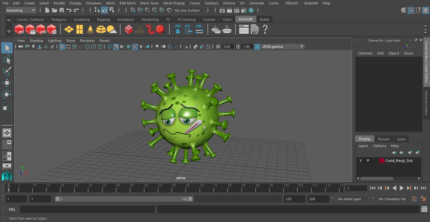
Task: Open a scene with the folder icon
Action: click(54, 10)
